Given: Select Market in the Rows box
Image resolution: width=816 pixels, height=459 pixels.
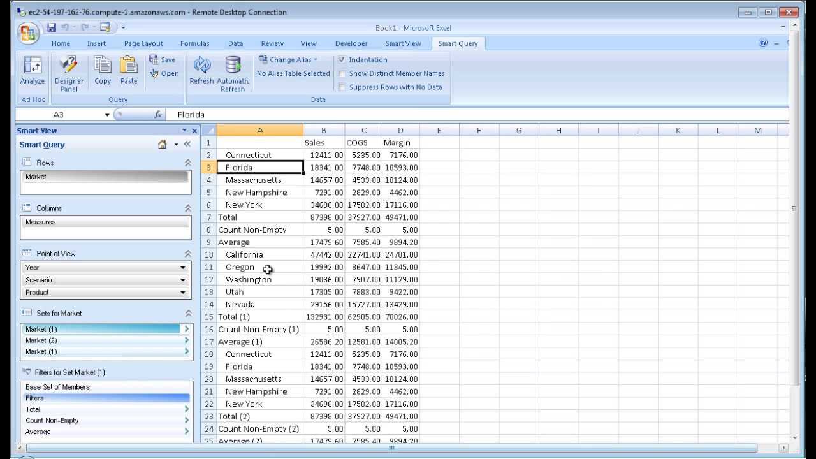Looking at the screenshot, I should (106, 177).
